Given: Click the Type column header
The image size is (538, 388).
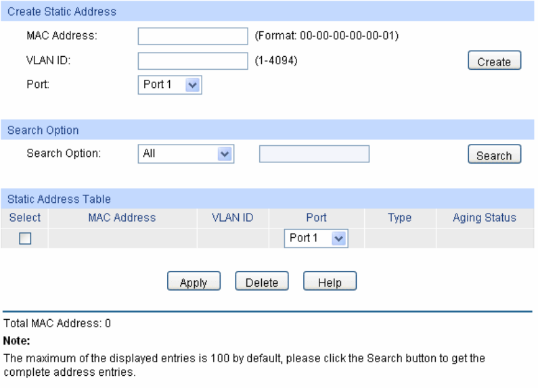Looking at the screenshot, I should (400, 218).
